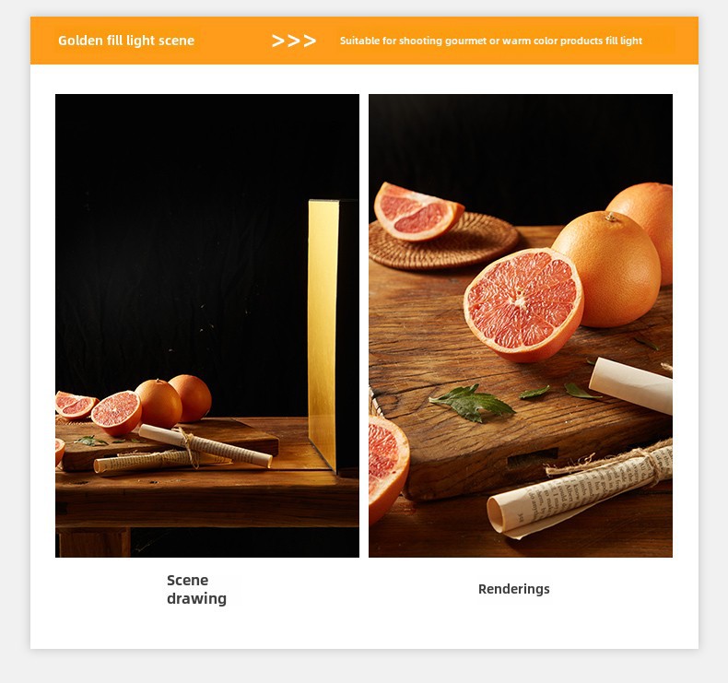Click the grapefruit wedge on the coaster

(x=416, y=212)
